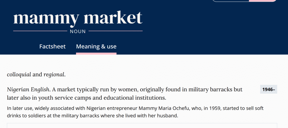Click the pink line left of NOUN
Image resolution: width=288 pixels, height=128 pixels.
(40, 31)
